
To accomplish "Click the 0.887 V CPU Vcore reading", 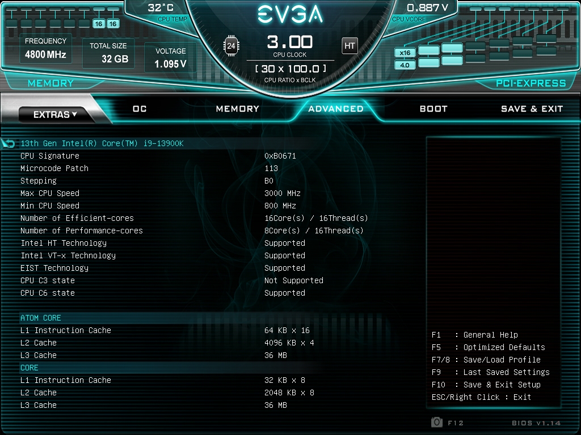I will pyautogui.click(x=427, y=8).
